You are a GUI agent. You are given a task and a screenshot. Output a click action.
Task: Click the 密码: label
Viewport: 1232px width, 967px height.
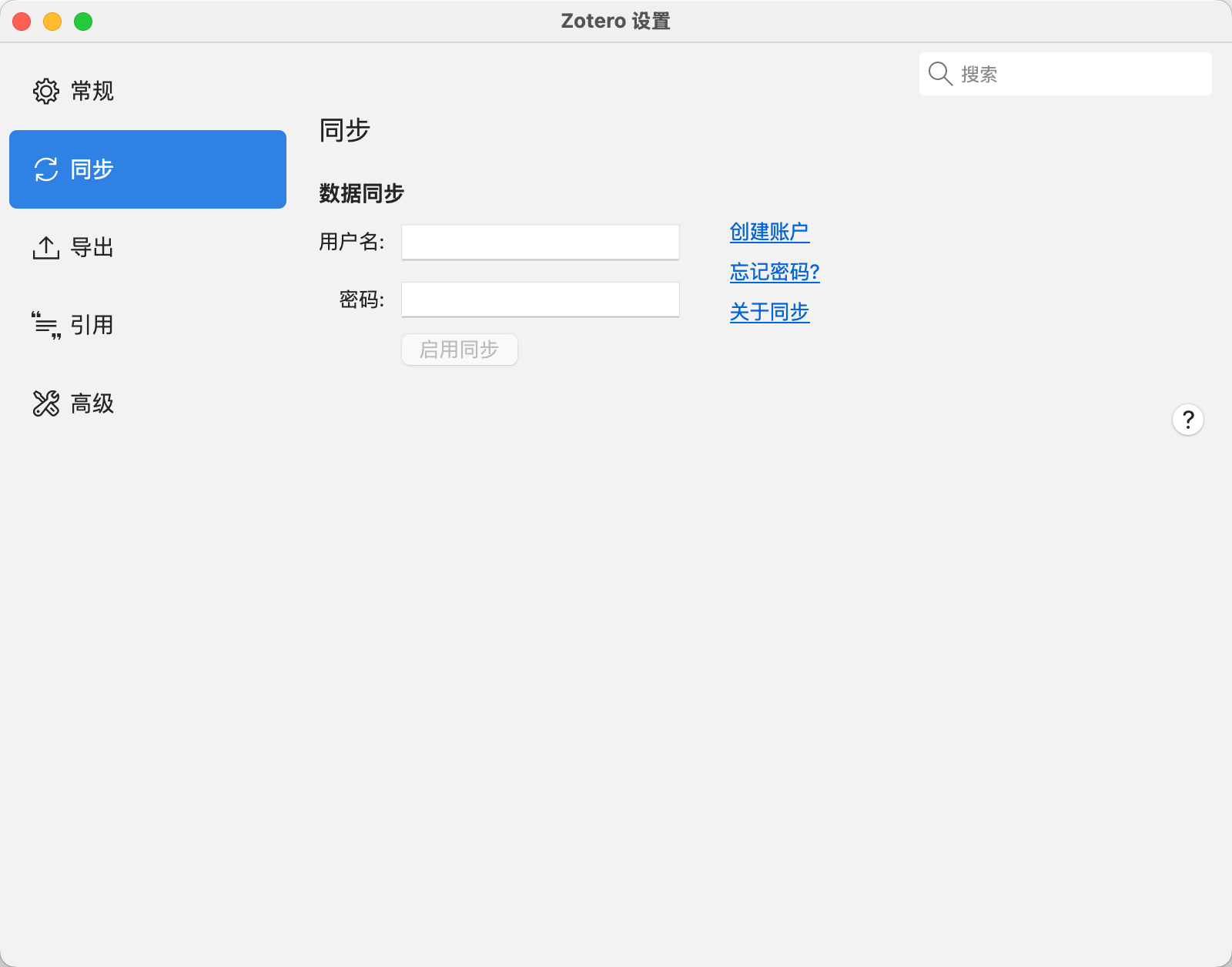362,299
